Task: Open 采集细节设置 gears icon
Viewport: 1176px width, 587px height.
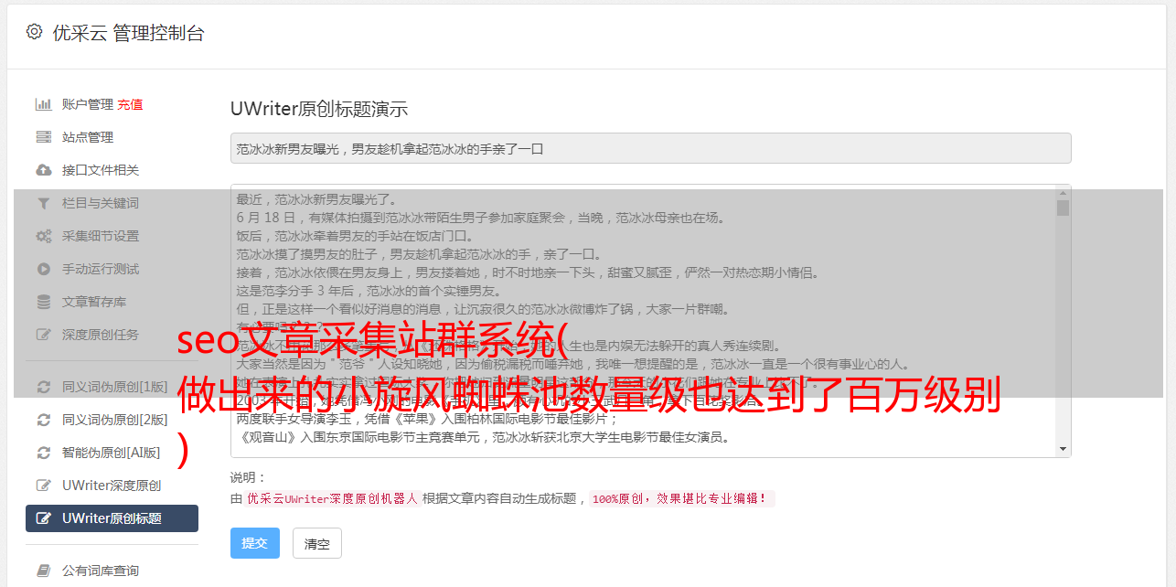Action: coord(43,236)
